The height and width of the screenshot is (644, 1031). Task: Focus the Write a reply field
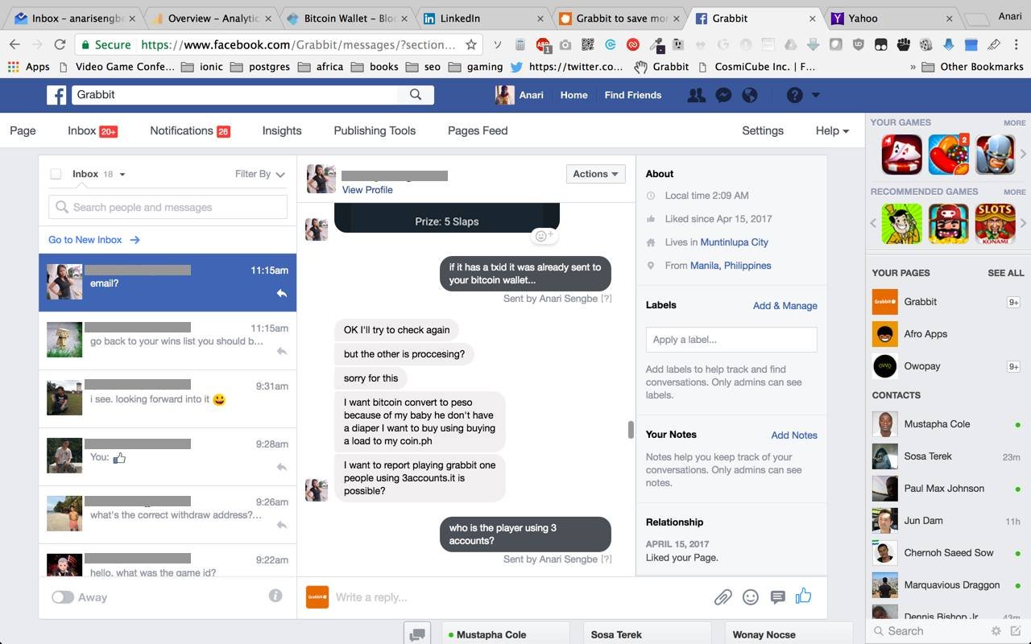click(x=520, y=597)
